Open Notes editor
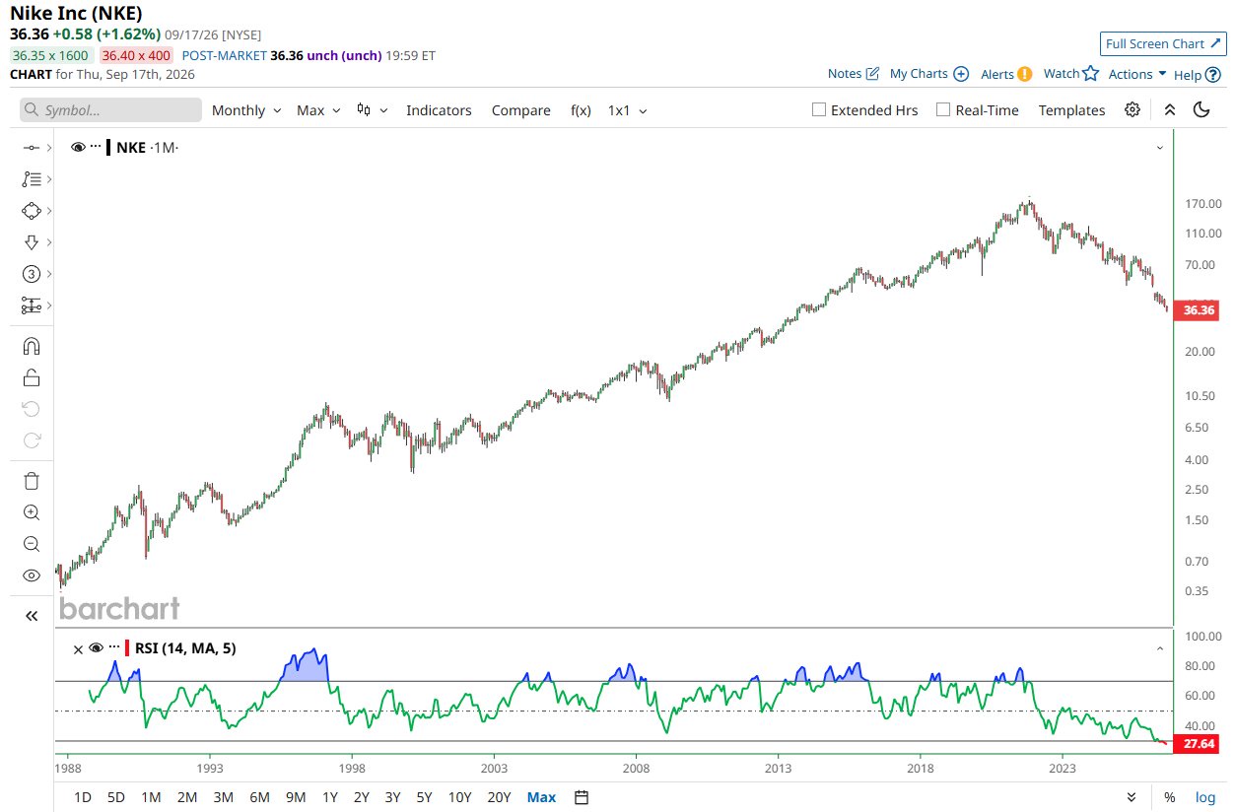This screenshot has width=1235, height=812. click(x=853, y=74)
